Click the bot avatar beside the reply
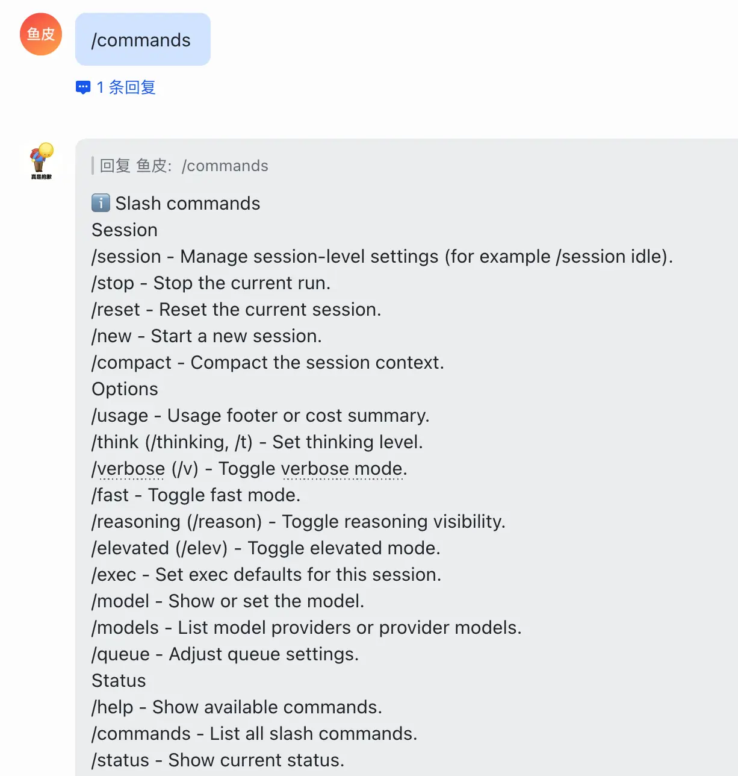Screen dimensions: 738x776 point(42,160)
